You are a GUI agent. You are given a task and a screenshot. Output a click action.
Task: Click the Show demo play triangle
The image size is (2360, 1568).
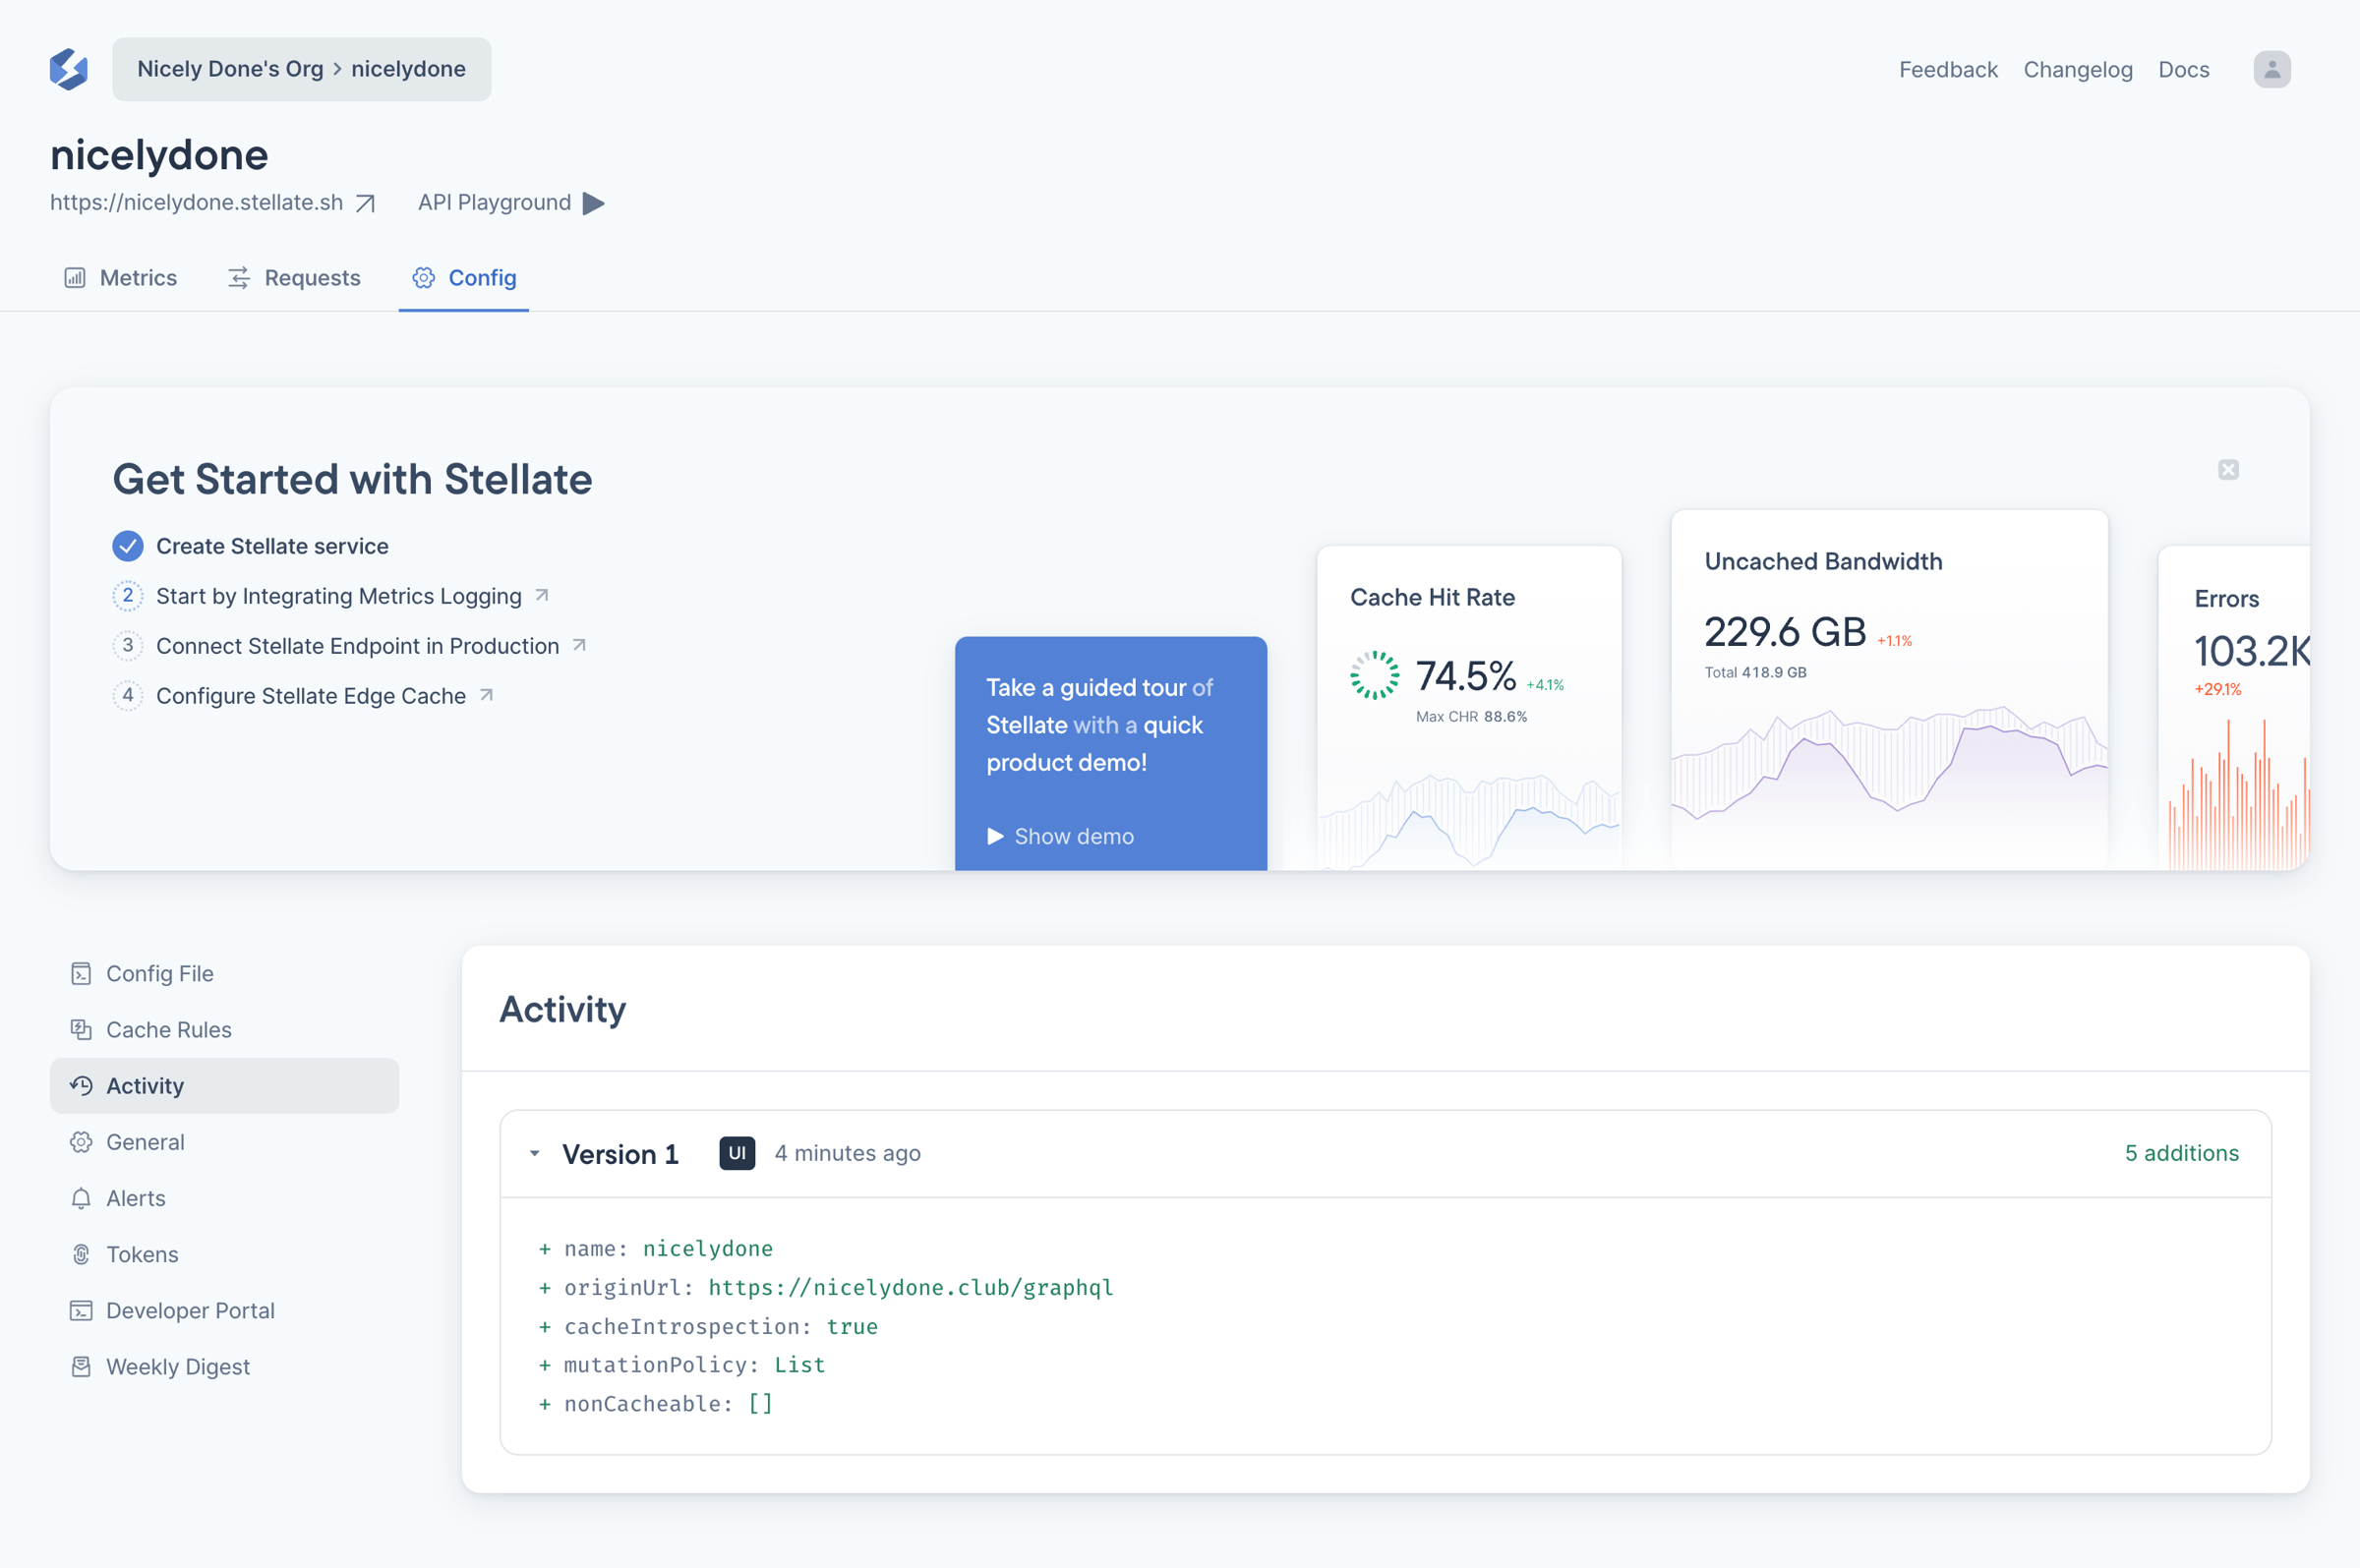click(x=995, y=836)
